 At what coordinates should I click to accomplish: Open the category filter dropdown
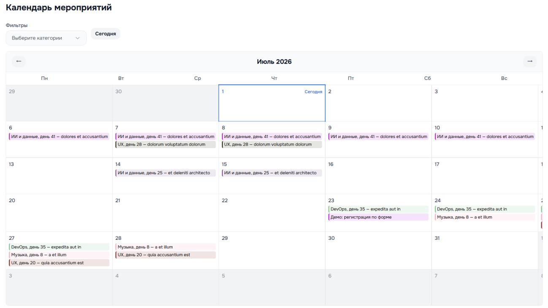(46, 38)
